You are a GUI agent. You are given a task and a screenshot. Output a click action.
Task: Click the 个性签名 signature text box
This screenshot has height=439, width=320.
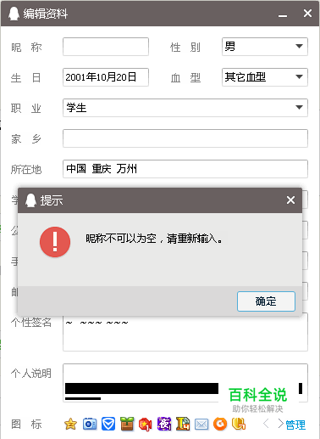pyautogui.click(x=185, y=334)
